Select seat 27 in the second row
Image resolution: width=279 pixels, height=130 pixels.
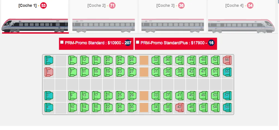[x=132, y=72]
